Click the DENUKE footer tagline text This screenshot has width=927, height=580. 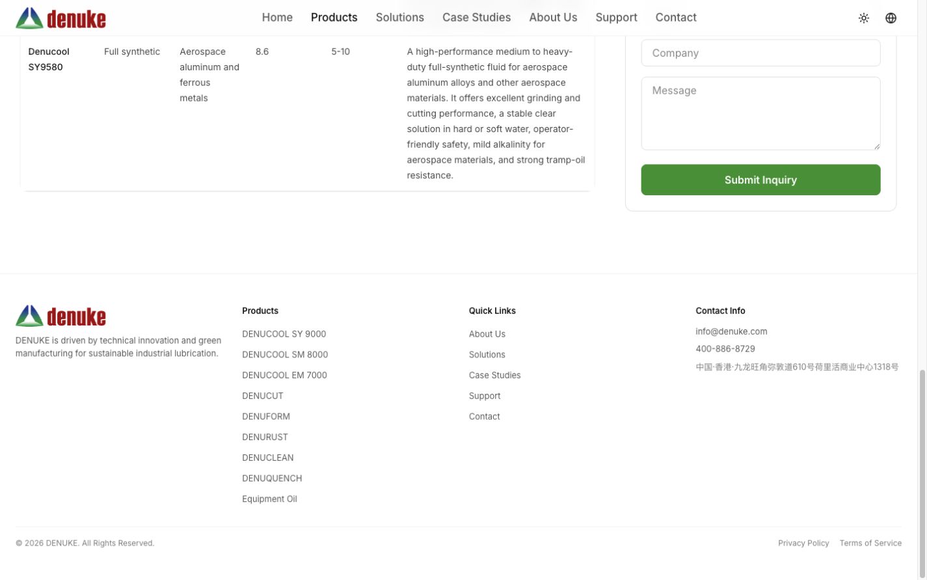118,347
